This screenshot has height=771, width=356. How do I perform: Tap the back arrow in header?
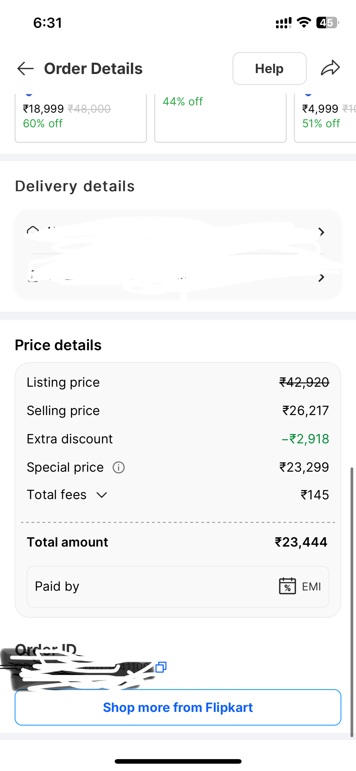[26, 69]
